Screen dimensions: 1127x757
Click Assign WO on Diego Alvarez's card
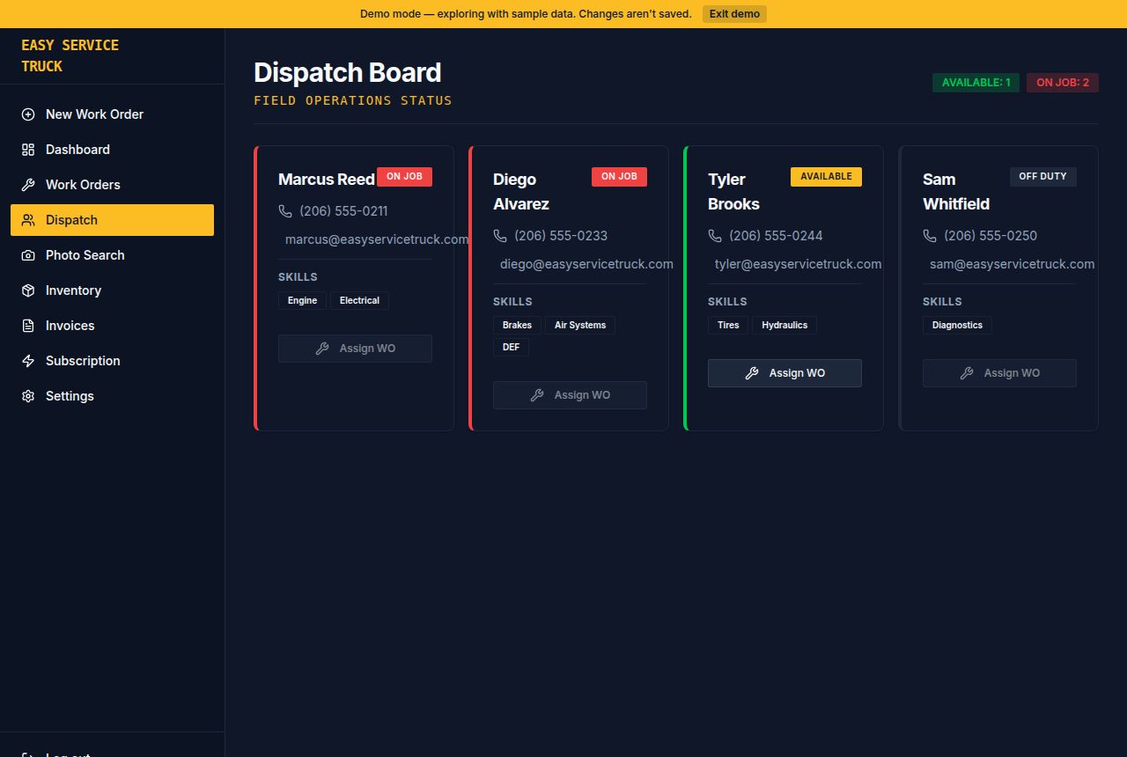(570, 395)
